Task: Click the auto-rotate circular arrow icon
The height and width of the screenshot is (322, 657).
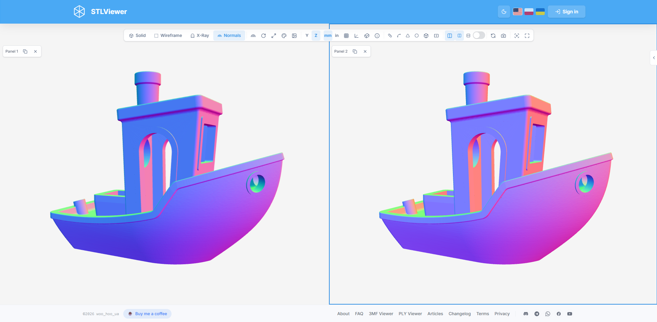Action: click(264, 36)
